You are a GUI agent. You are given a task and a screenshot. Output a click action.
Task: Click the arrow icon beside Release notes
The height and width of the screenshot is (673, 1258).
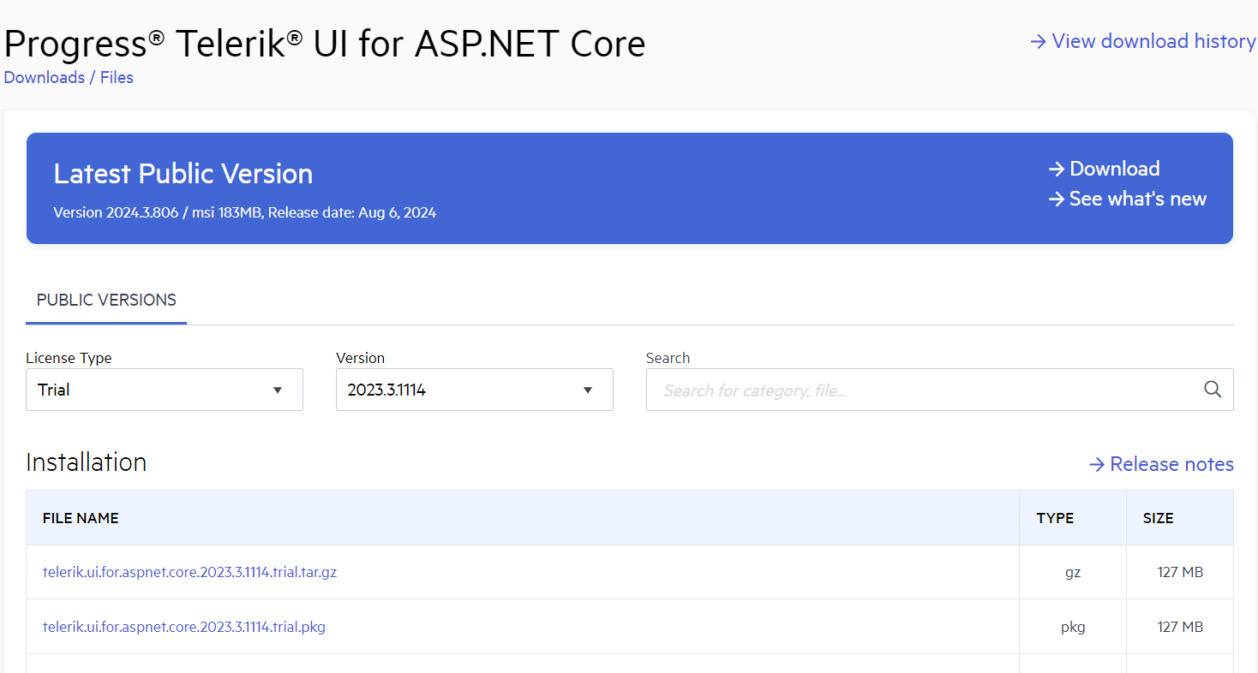pyautogui.click(x=1096, y=464)
